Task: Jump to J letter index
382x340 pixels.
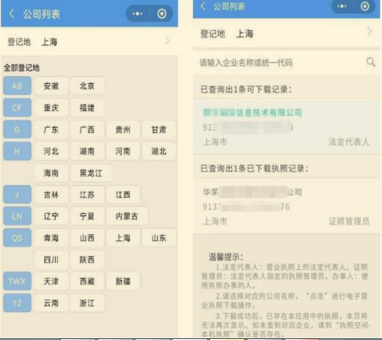Action: click(17, 194)
